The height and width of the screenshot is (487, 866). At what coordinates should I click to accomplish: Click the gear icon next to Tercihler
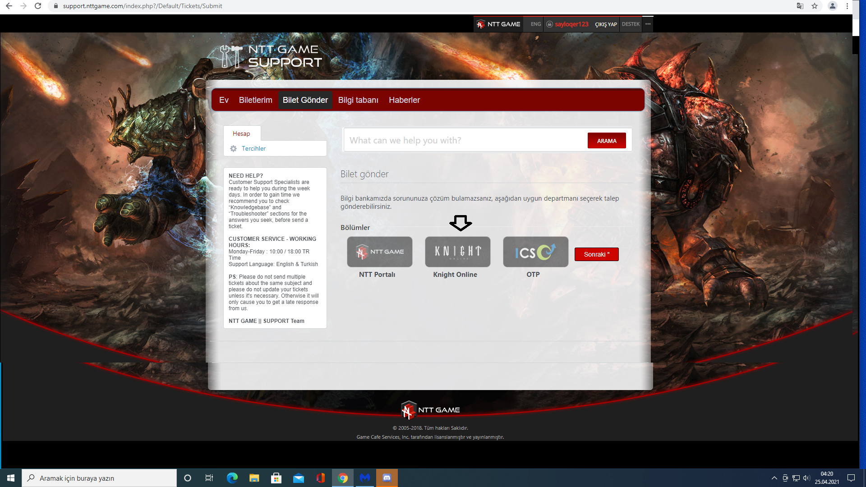coord(233,148)
